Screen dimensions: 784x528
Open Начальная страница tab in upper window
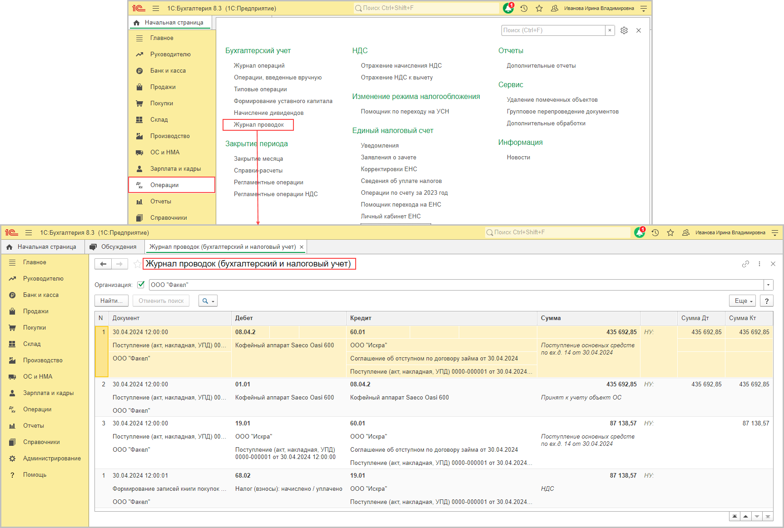170,23
